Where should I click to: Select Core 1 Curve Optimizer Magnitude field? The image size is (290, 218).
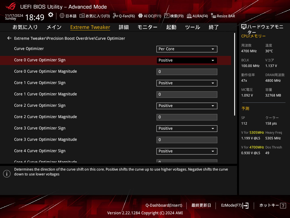pyautogui.click(x=187, y=95)
